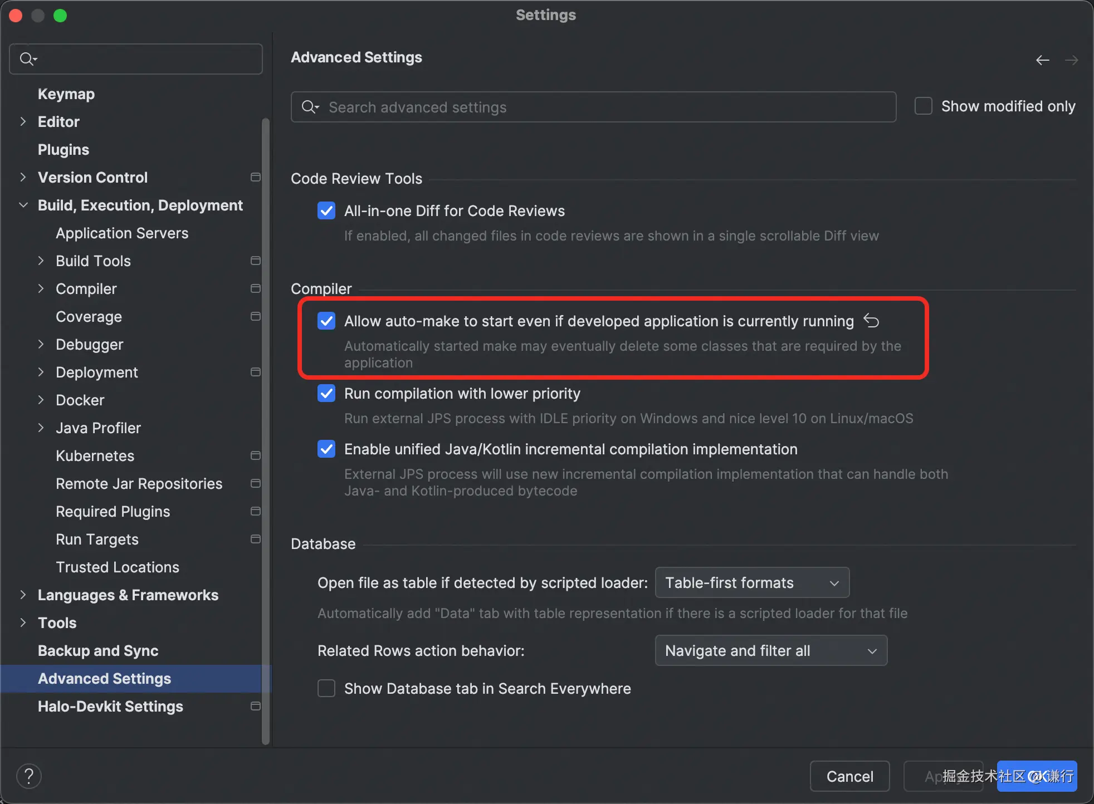Screen dimensions: 1094x804
Task: Select Trusted Locations item
Action: (x=118, y=567)
